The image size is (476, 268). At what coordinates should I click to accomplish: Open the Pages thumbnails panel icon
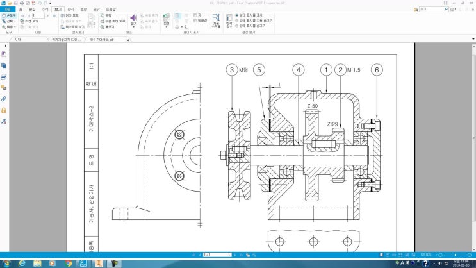click(4, 65)
